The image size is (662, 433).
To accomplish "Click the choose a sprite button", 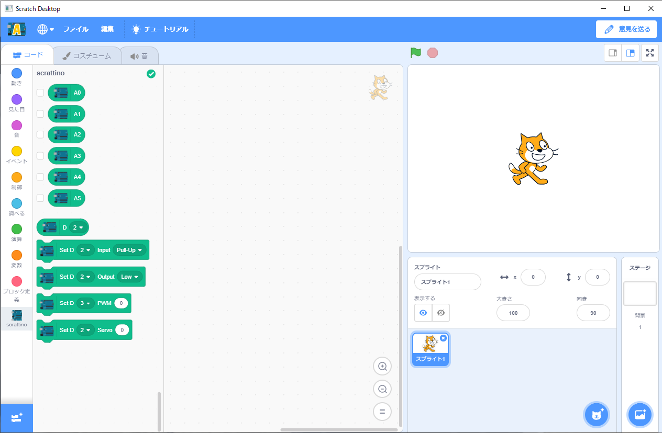I will coord(598,415).
